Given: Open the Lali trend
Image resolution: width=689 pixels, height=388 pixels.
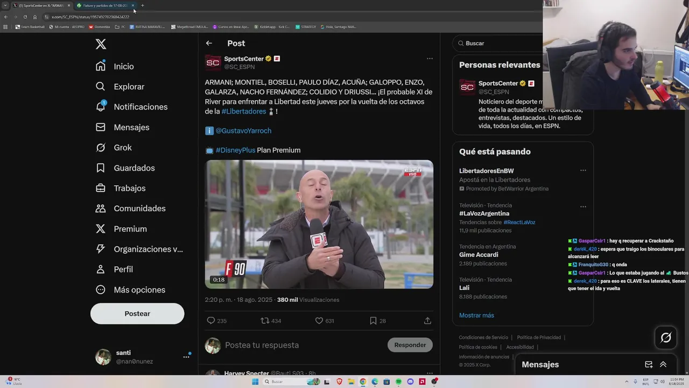Looking at the screenshot, I should [x=464, y=288].
